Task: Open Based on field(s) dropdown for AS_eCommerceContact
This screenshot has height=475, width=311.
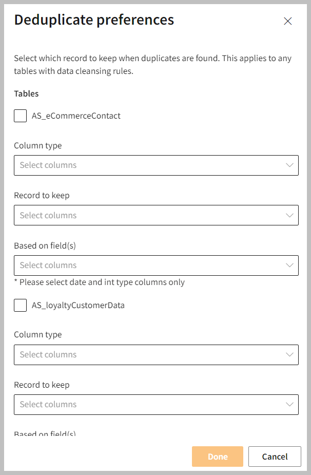Action: [149, 265]
